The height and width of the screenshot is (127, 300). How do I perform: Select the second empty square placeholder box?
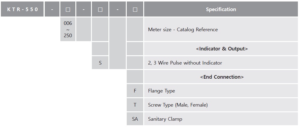pyautogui.click(x=100, y=9)
